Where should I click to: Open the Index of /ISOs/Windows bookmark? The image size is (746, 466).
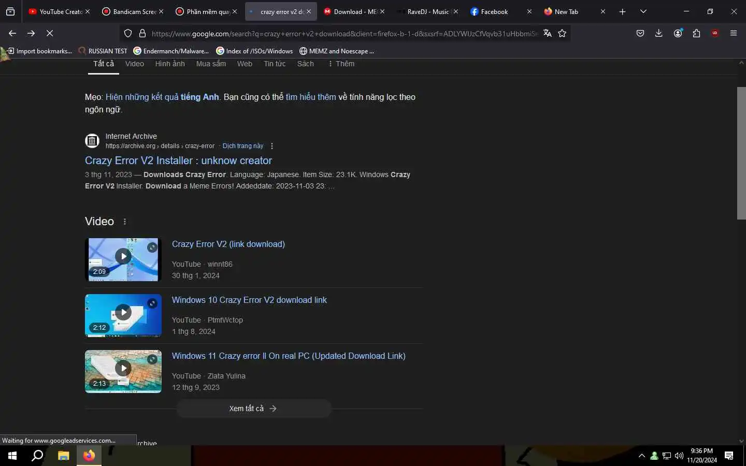click(254, 51)
